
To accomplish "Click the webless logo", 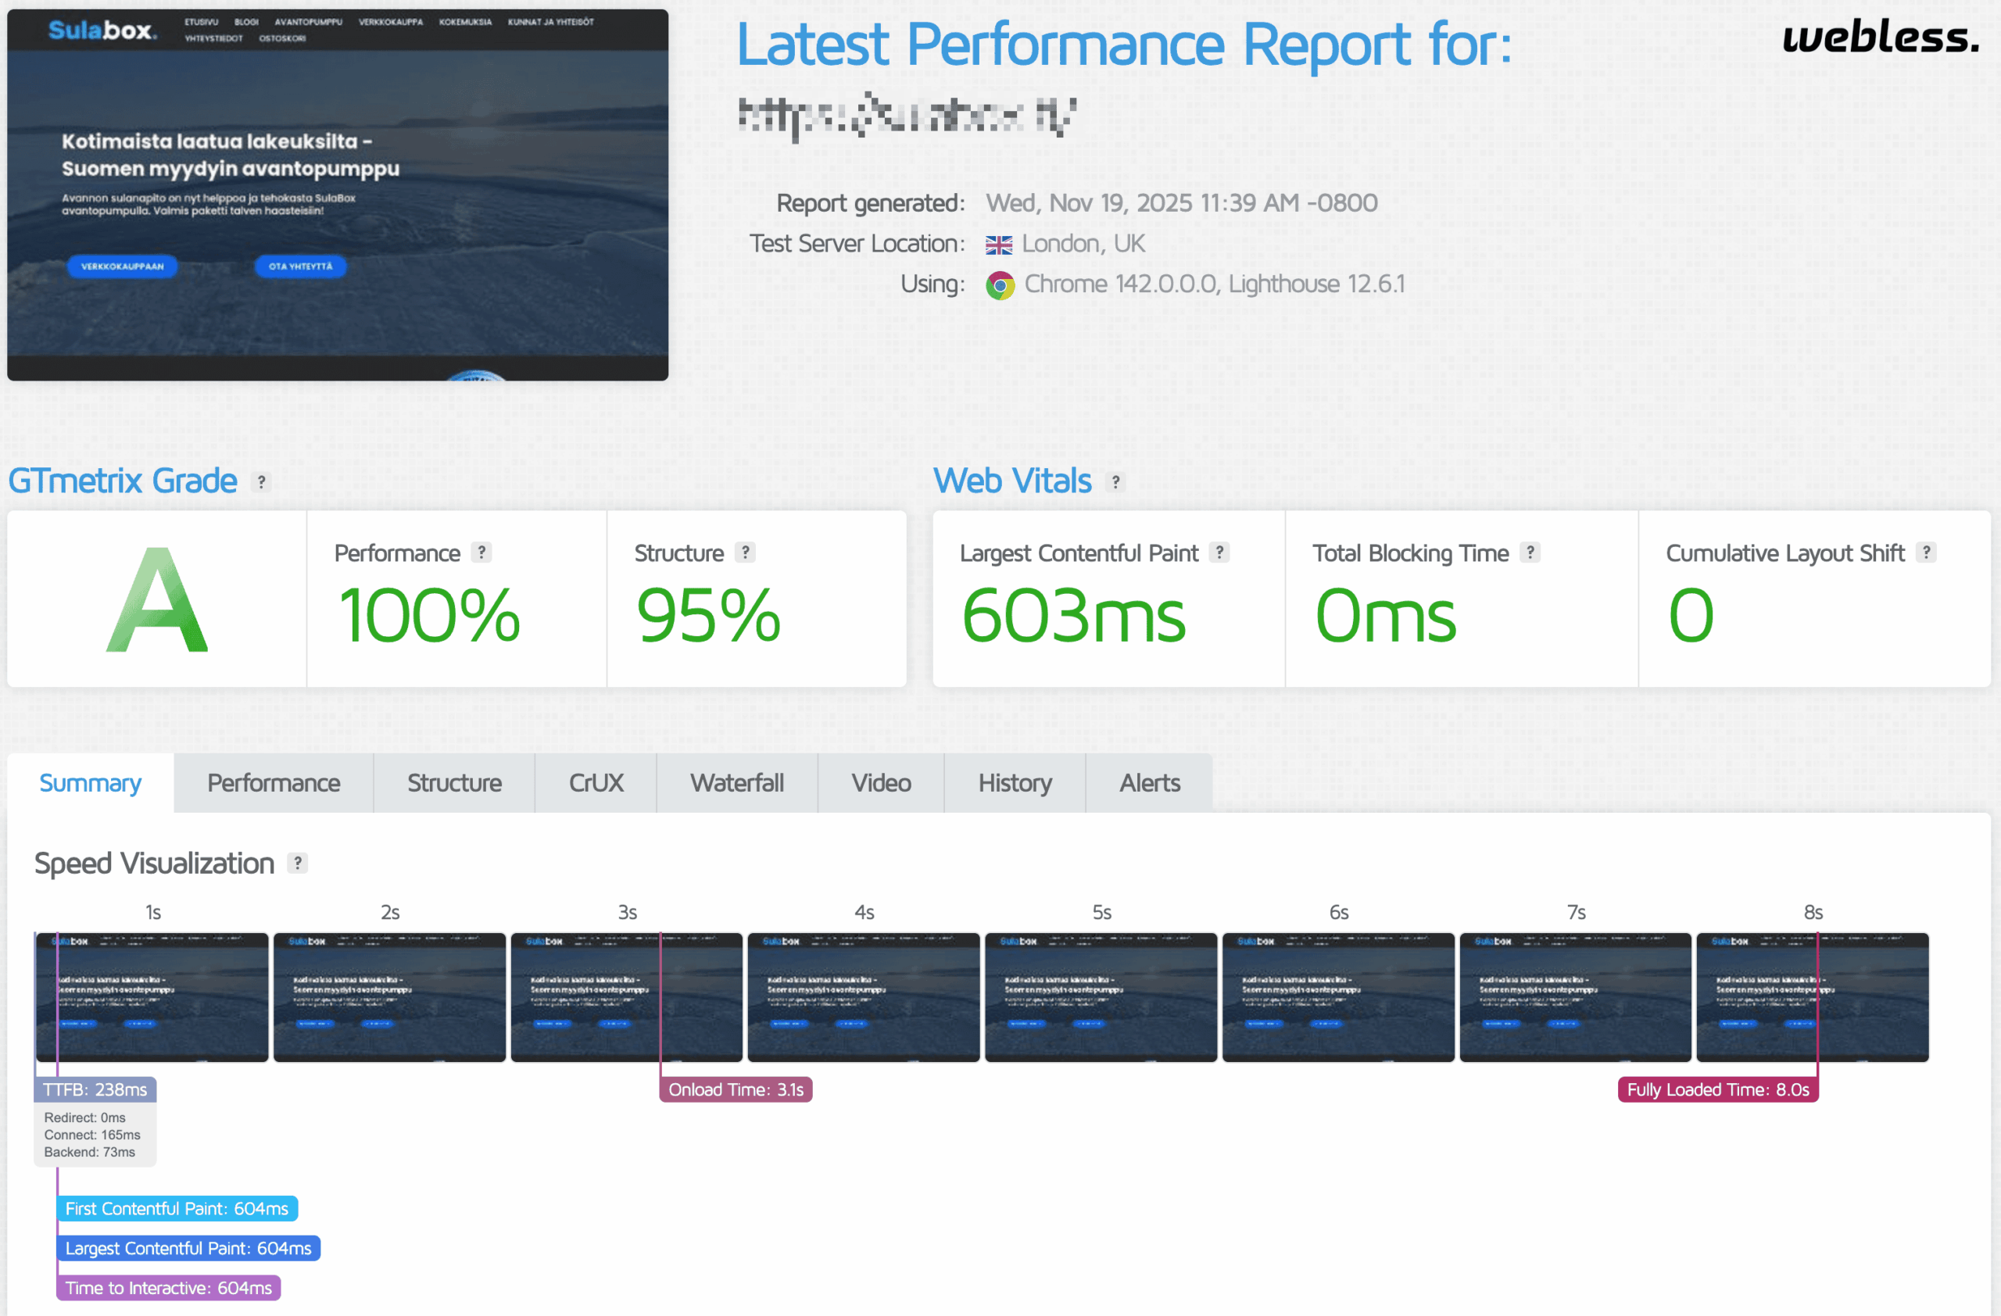I will (x=1880, y=38).
